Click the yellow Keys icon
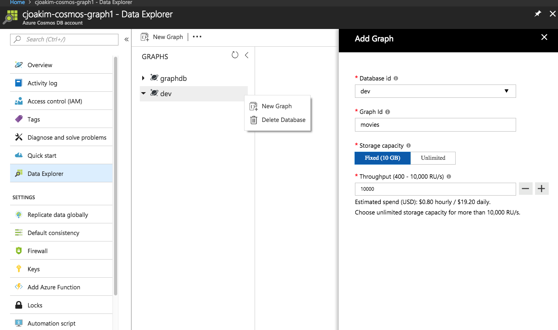The width and height of the screenshot is (558, 330). tap(19, 269)
